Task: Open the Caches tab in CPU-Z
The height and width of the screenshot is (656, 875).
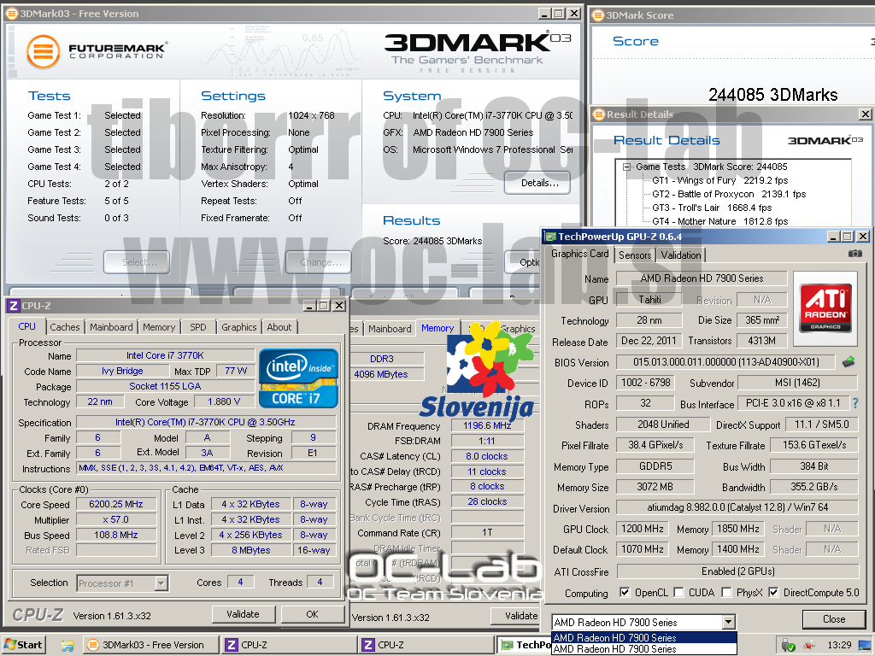Action: tap(65, 327)
